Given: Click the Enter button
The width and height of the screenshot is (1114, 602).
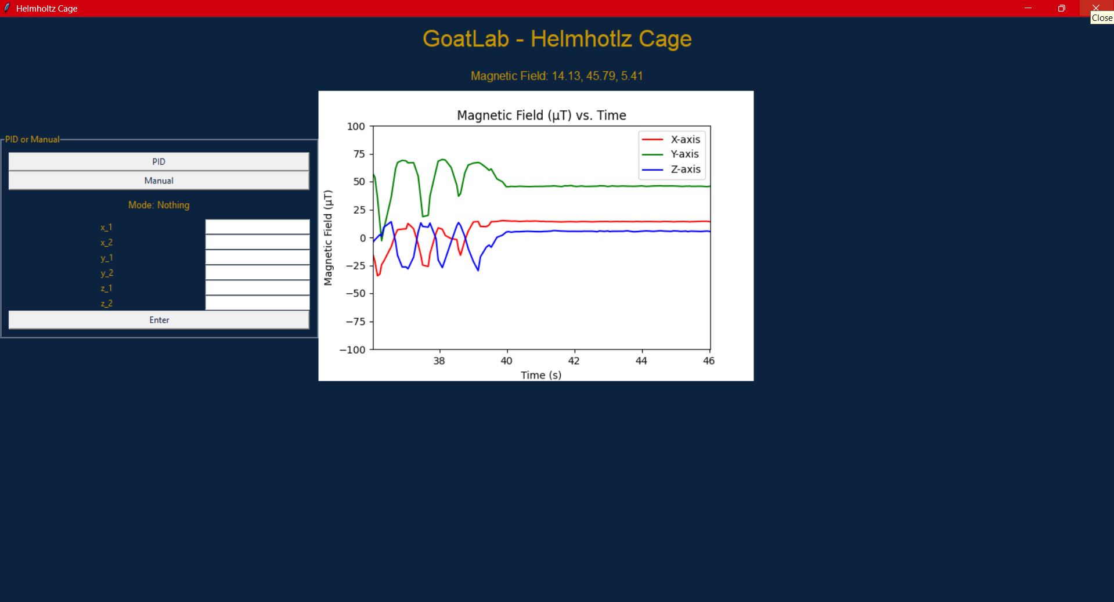Looking at the screenshot, I should (158, 320).
